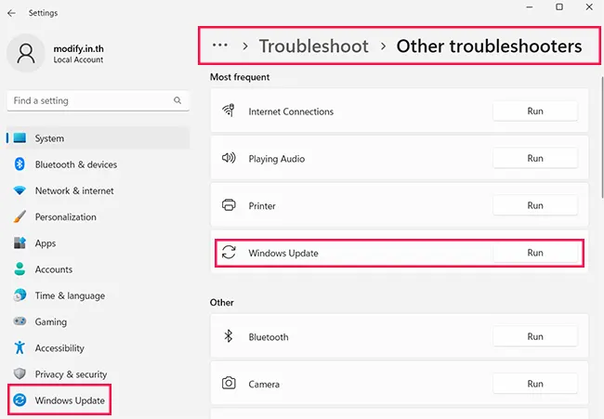Run the Playing Audio troubleshooter
This screenshot has width=604, height=419.
coord(534,159)
